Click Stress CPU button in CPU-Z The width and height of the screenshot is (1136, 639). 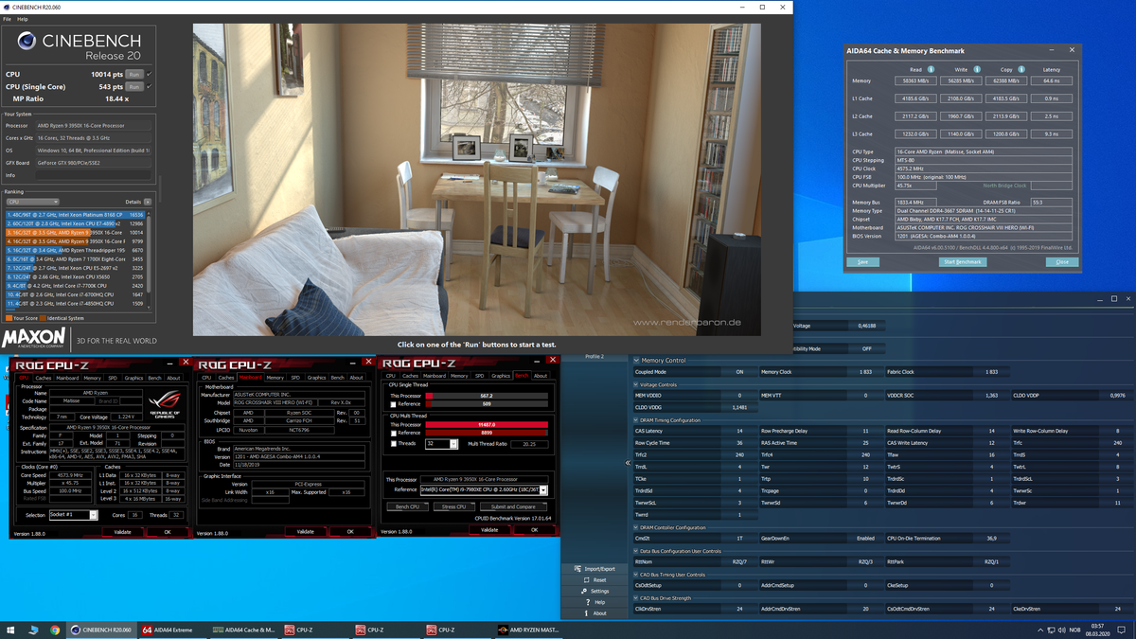click(453, 507)
